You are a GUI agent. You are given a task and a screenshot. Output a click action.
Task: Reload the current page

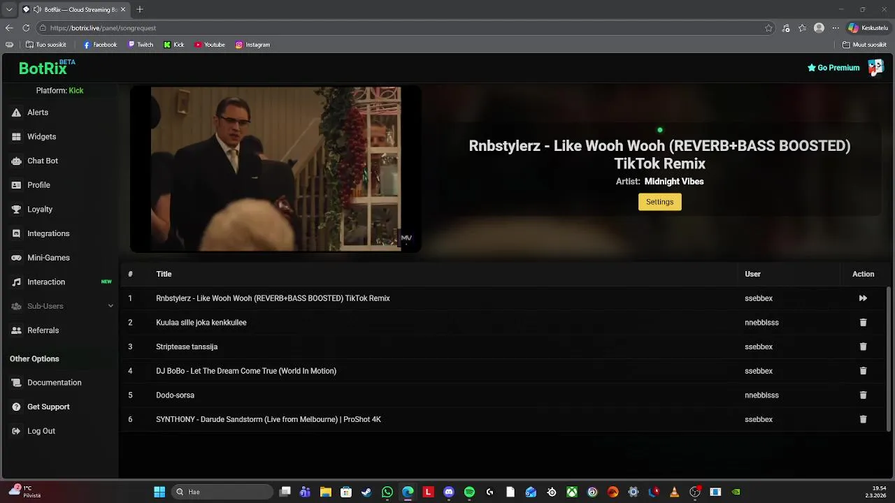[x=26, y=28]
